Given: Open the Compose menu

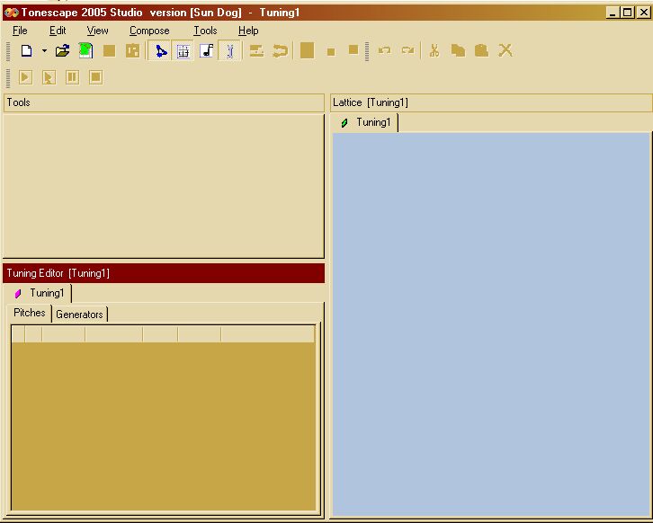Looking at the screenshot, I should click(149, 31).
